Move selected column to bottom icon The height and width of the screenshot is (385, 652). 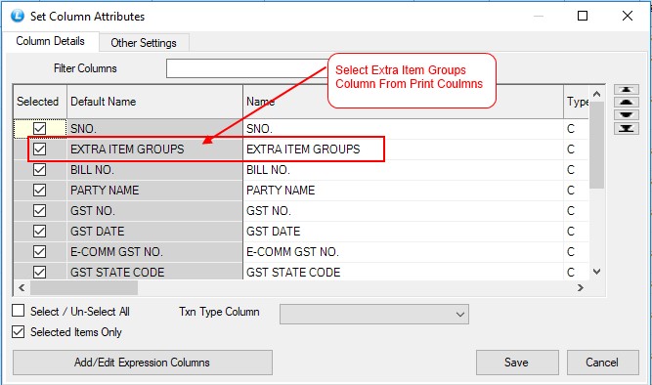pos(627,128)
